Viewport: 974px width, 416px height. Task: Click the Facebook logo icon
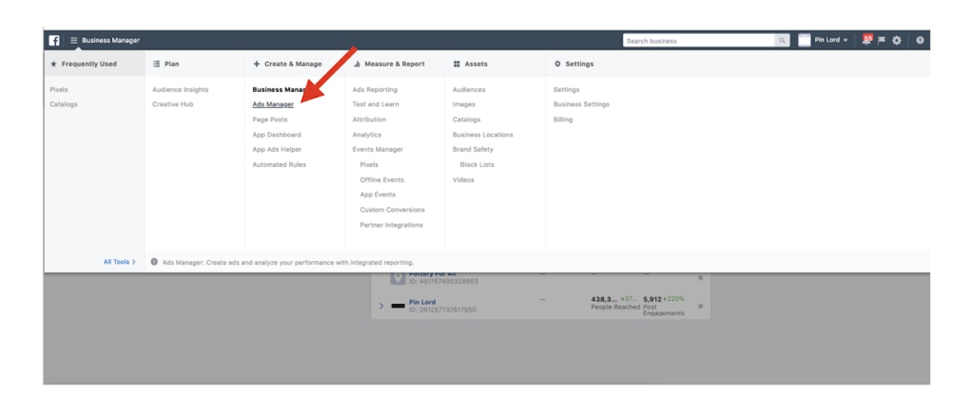coord(54,41)
